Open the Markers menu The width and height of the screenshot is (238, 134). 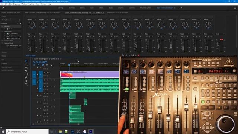pos(24,4)
